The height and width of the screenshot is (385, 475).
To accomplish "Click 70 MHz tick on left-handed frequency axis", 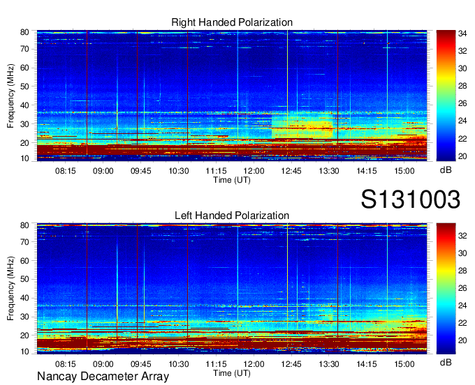I will pyautogui.click(x=24, y=242).
